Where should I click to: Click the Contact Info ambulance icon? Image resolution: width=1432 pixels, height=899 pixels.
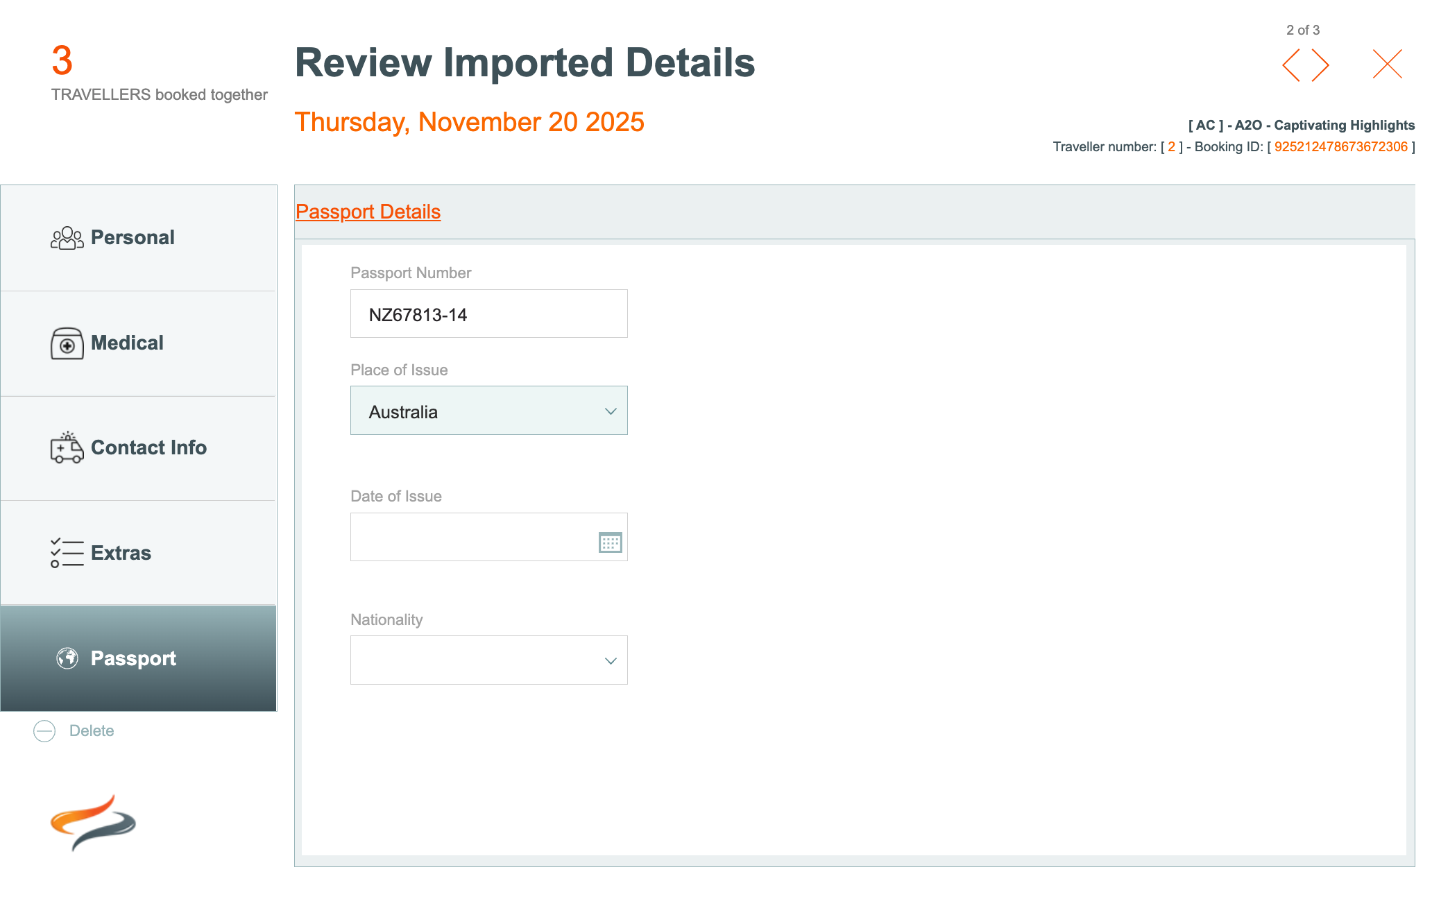67,448
